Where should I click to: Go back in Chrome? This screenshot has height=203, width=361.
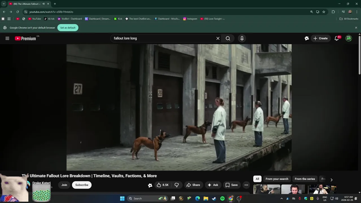pyautogui.click(x=4, y=12)
